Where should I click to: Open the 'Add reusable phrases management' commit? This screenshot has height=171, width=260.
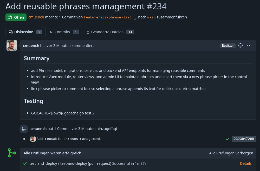point(69,139)
